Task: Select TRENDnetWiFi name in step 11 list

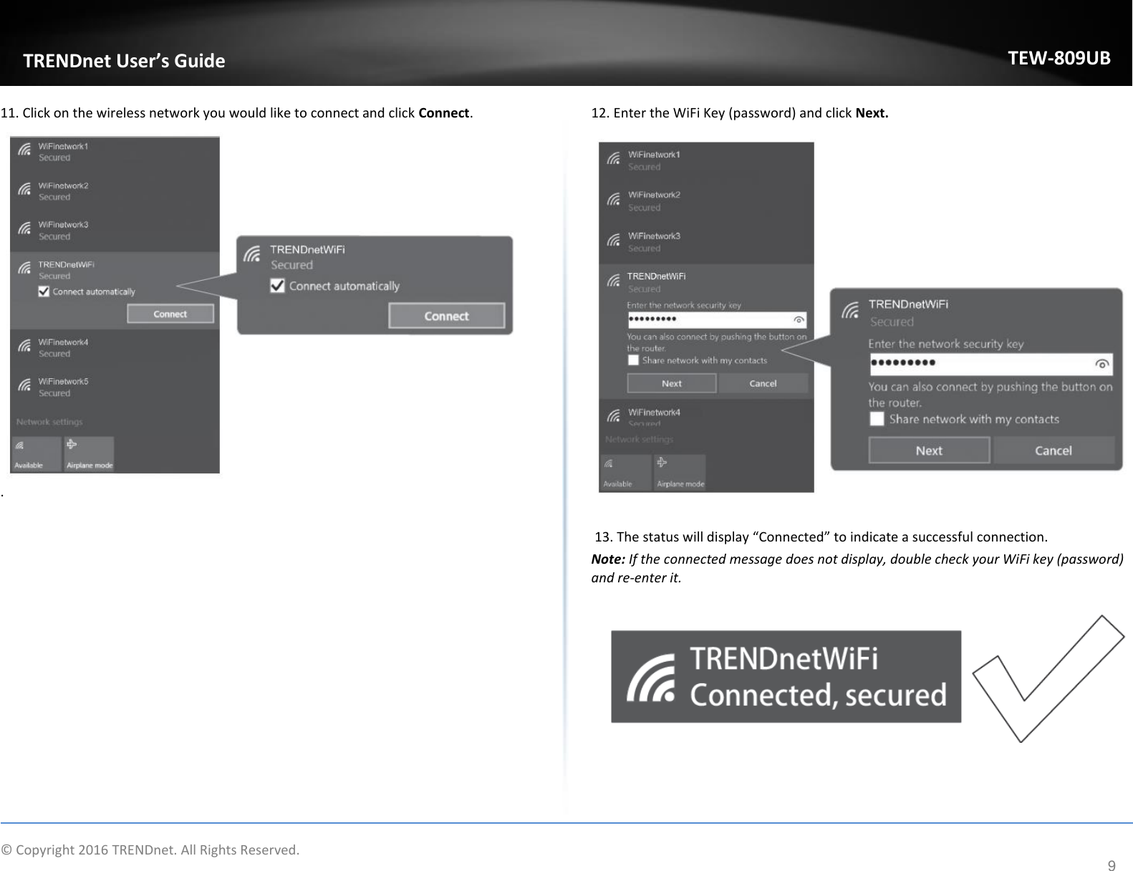Action: point(66,264)
